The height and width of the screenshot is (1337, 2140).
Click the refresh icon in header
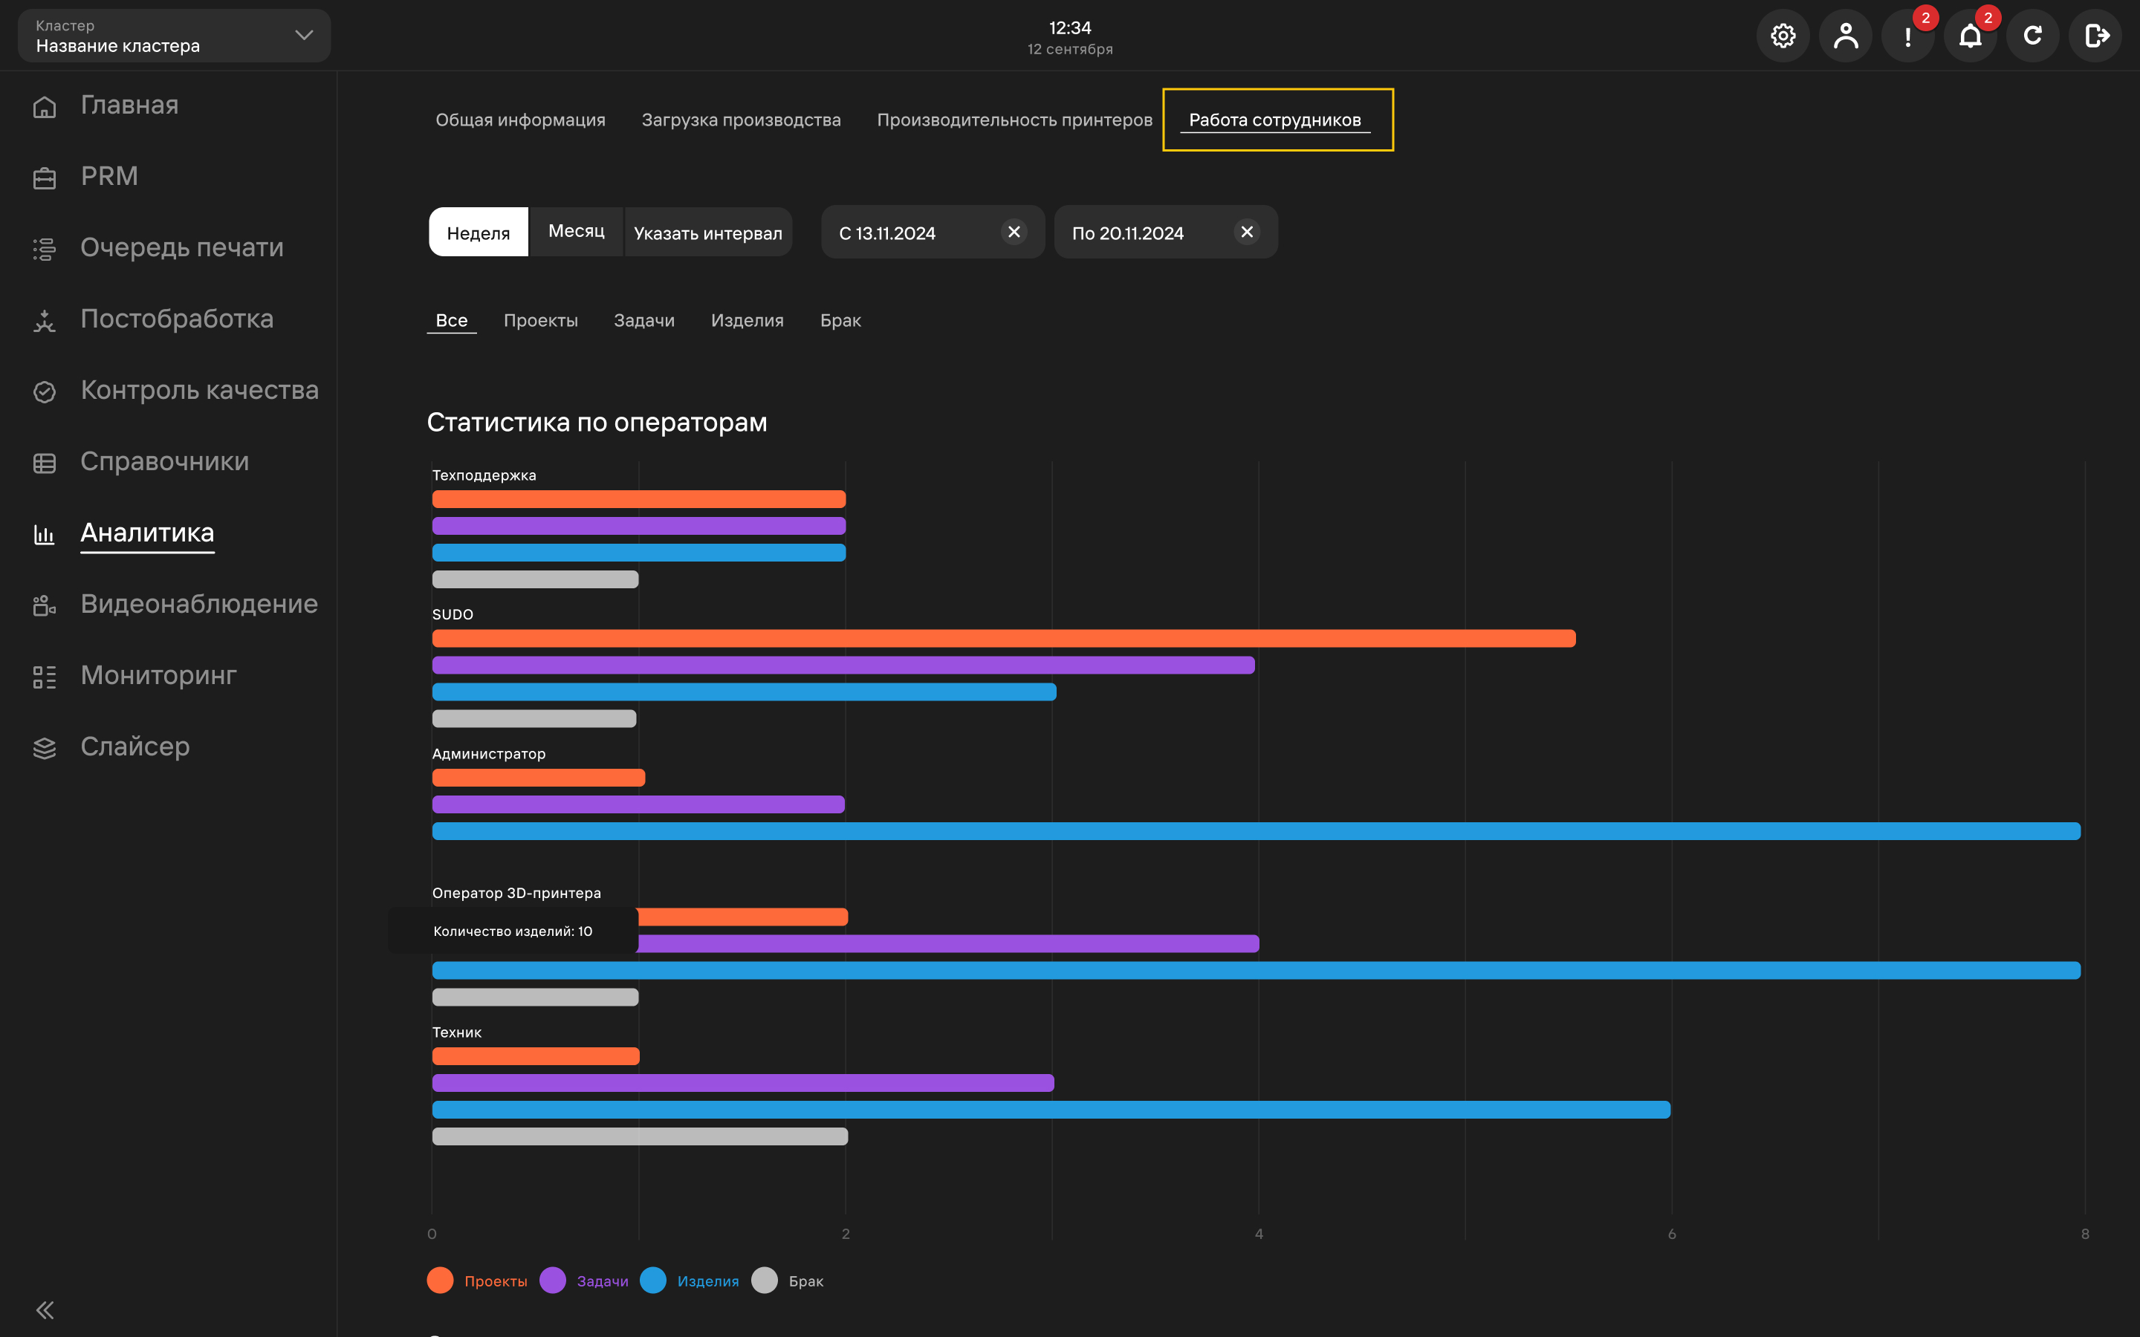2033,36
